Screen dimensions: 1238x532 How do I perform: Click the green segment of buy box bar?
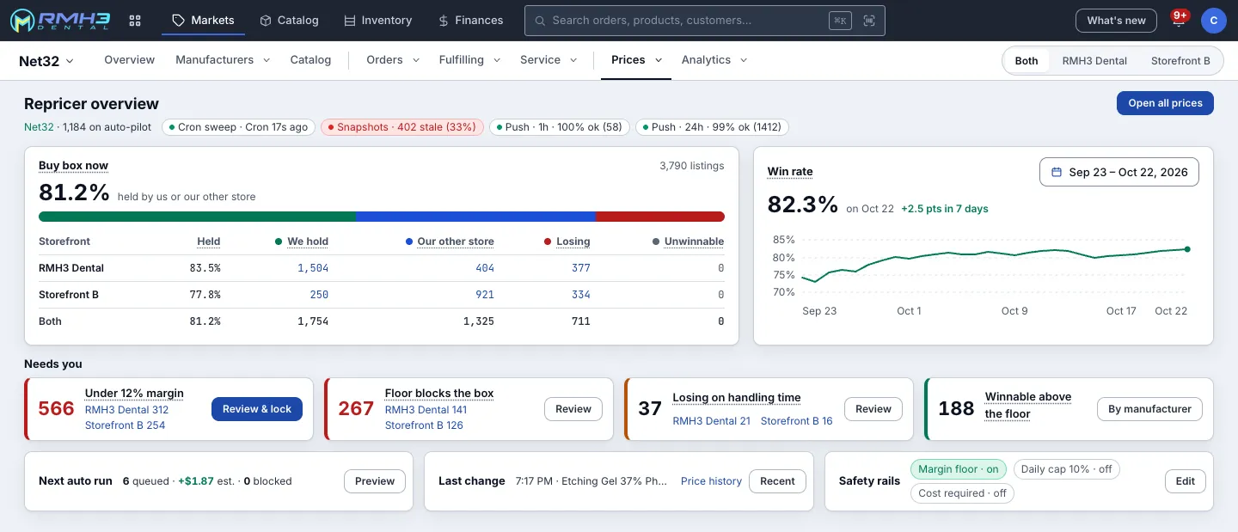point(197,217)
